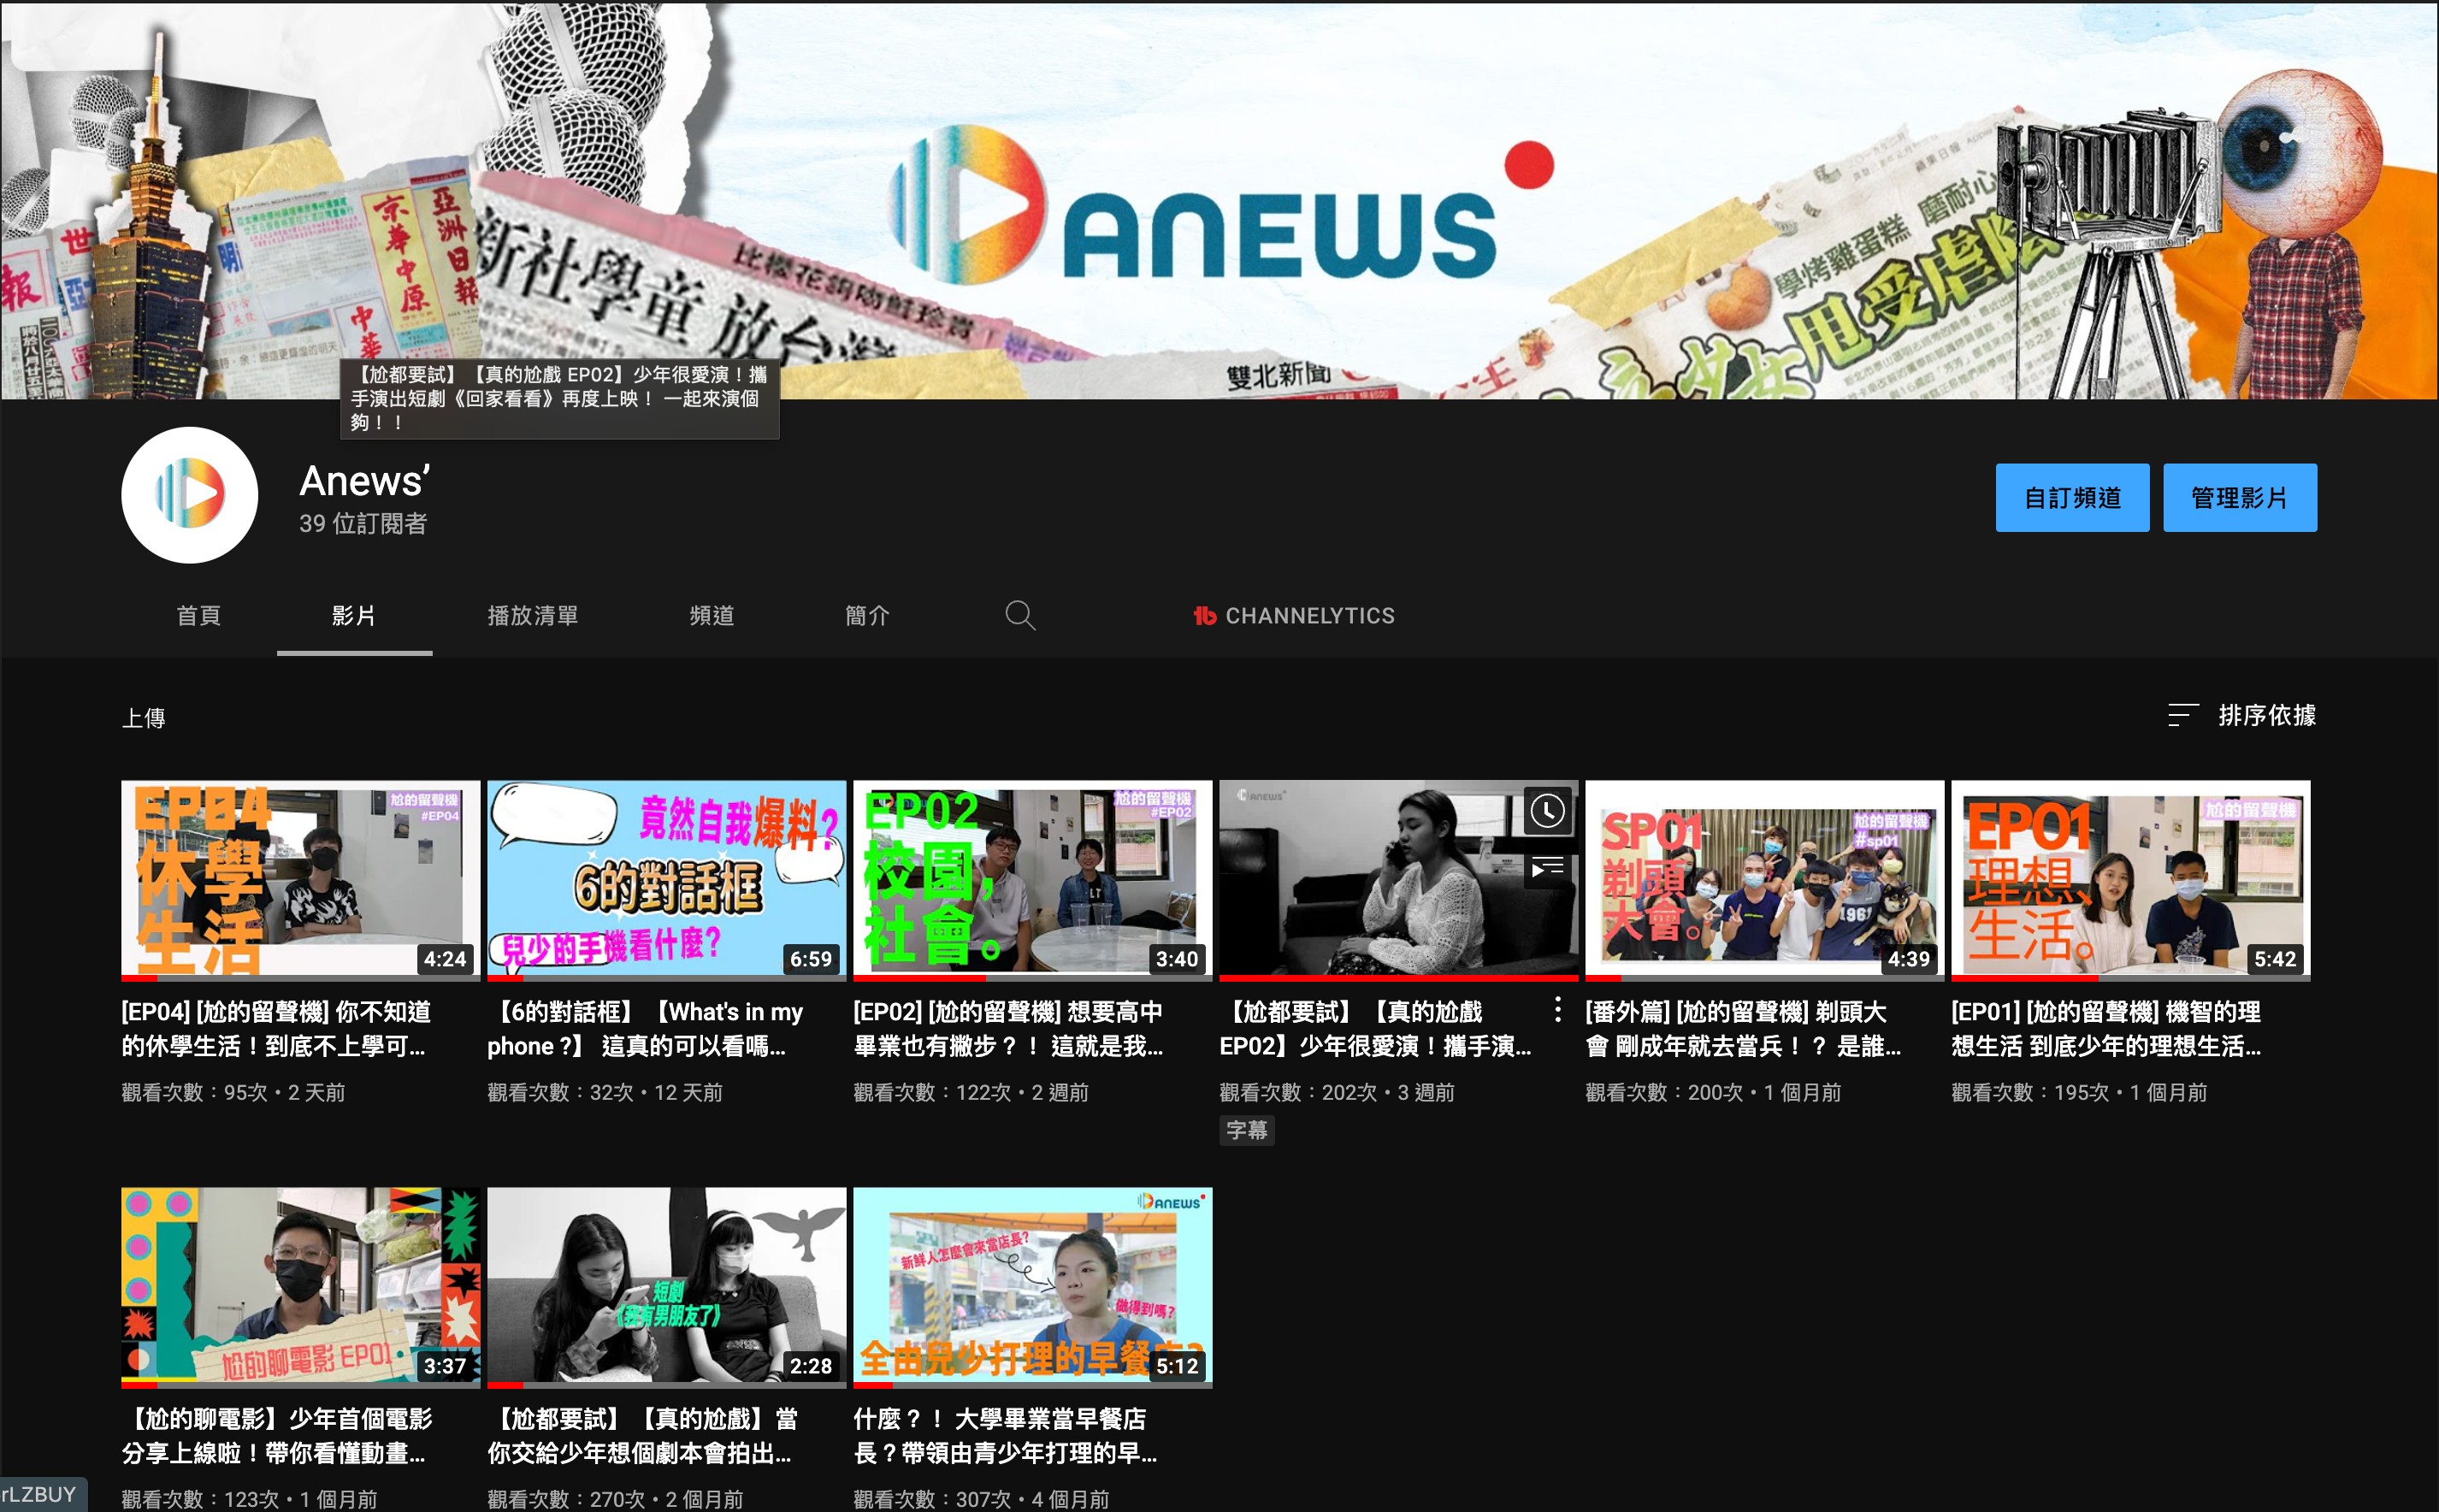The height and width of the screenshot is (1512, 2439).
Task: Click the sort lines icon next to 排序依據
Action: [2182, 715]
